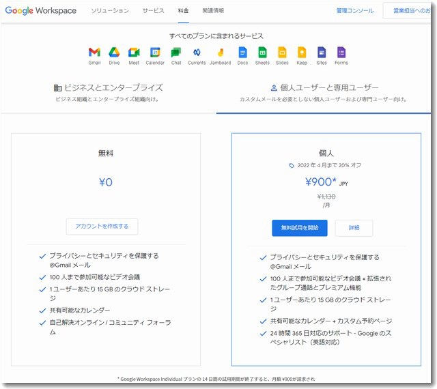This screenshot has height=389, width=437.
Task: Open the Sheets service icon
Action: pos(262,52)
